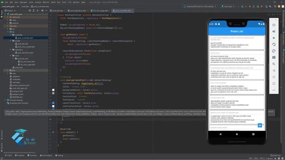Image resolution: width=285 pixels, height=160 pixels.
Task: Open the Event Log in status bar
Action: click(x=275, y=156)
